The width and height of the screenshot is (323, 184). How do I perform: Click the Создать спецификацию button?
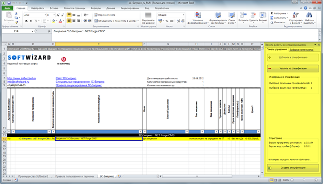(293, 168)
